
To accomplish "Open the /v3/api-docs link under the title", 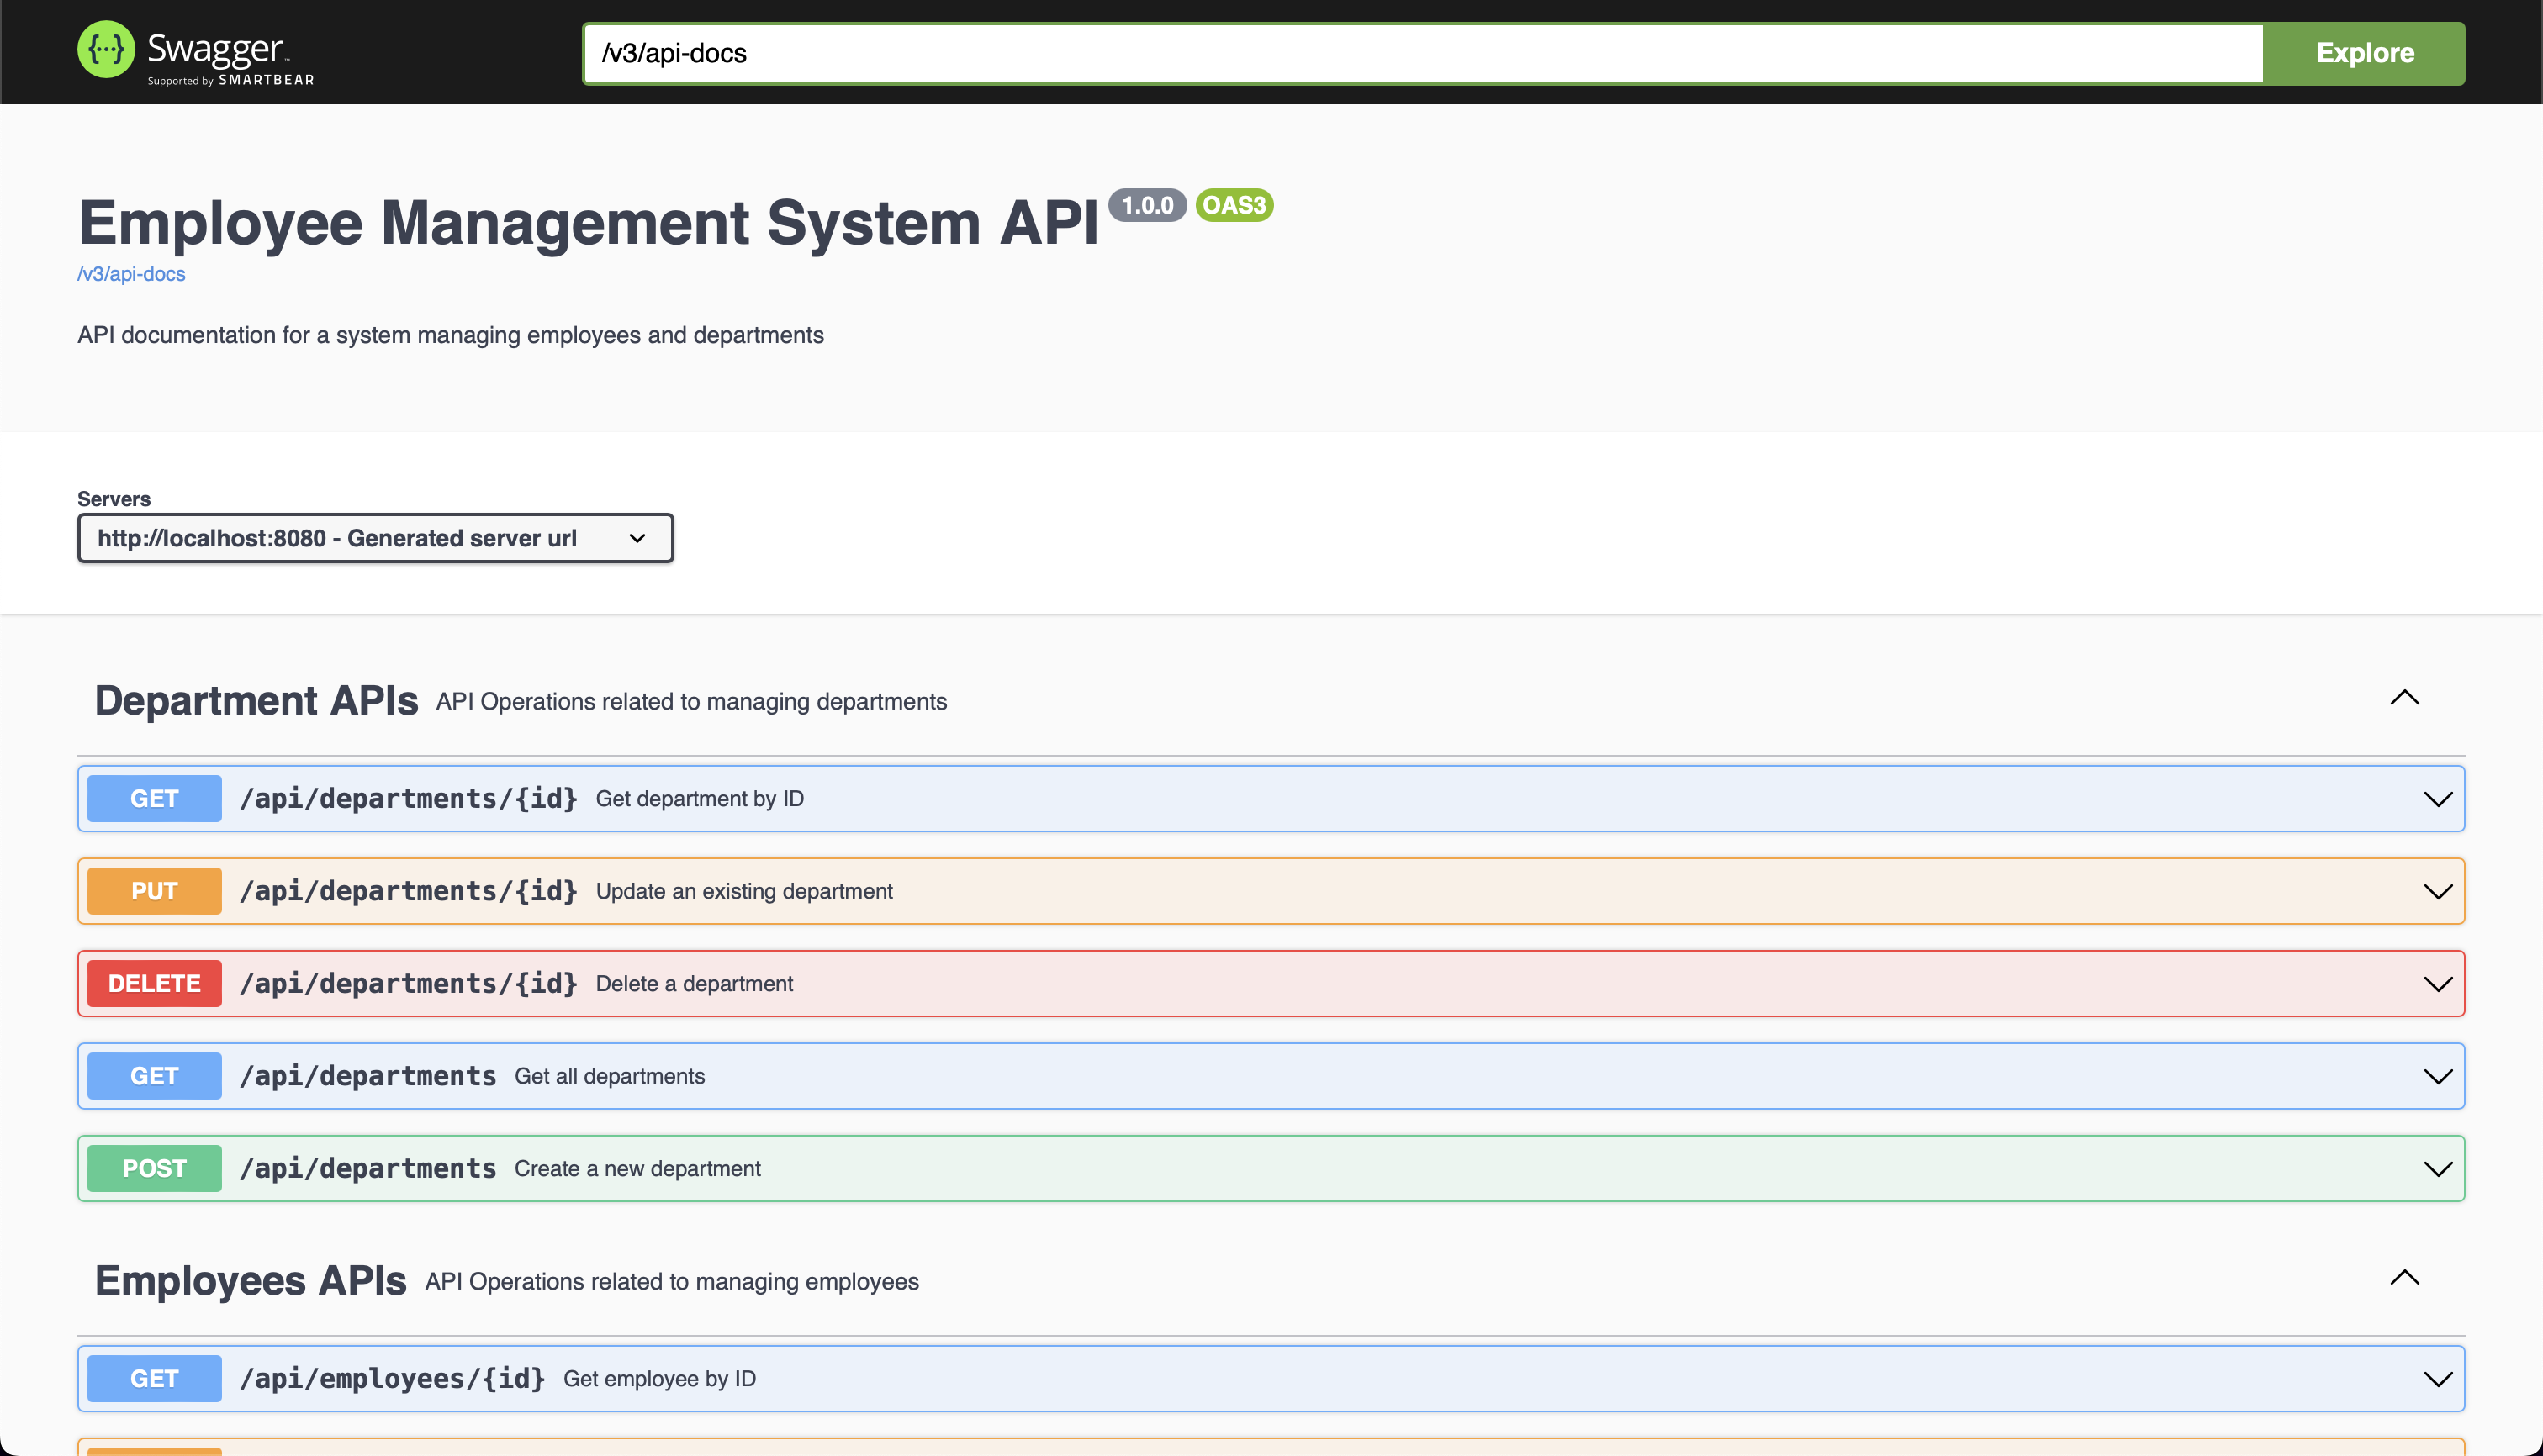I will (131, 274).
